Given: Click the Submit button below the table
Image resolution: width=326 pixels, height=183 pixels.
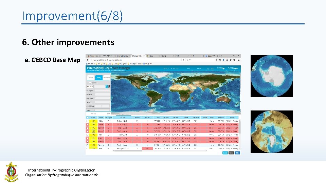Looking at the screenshot, I should [x=225, y=153].
